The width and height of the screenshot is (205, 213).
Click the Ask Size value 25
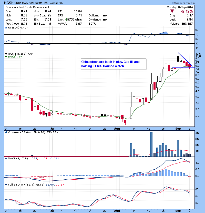point(49,15)
